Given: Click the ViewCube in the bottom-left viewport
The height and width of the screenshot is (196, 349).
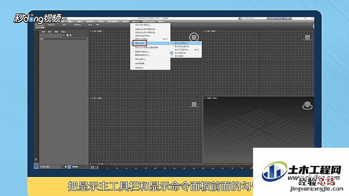Looking at the screenshot, I should 194,104.
